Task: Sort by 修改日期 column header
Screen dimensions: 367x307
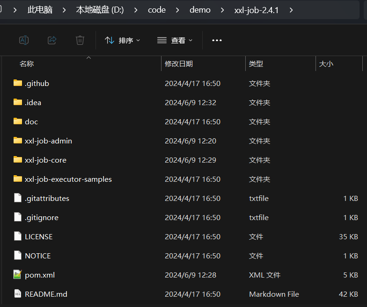Action: (x=179, y=64)
